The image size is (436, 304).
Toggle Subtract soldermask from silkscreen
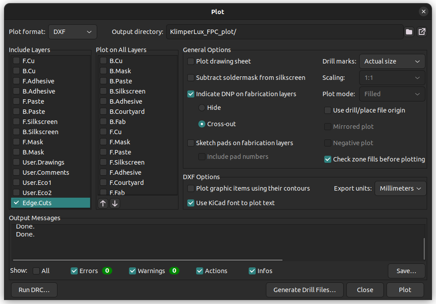(x=191, y=78)
